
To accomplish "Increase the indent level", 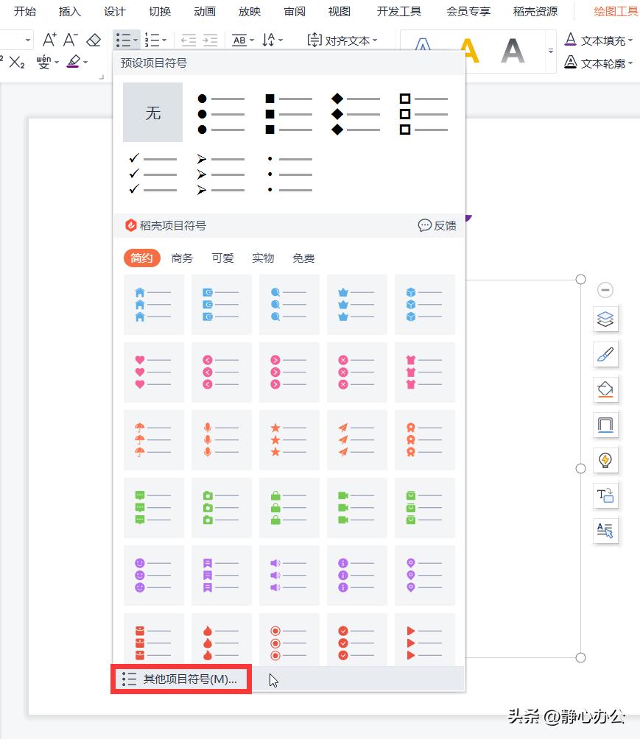I will pyautogui.click(x=210, y=40).
